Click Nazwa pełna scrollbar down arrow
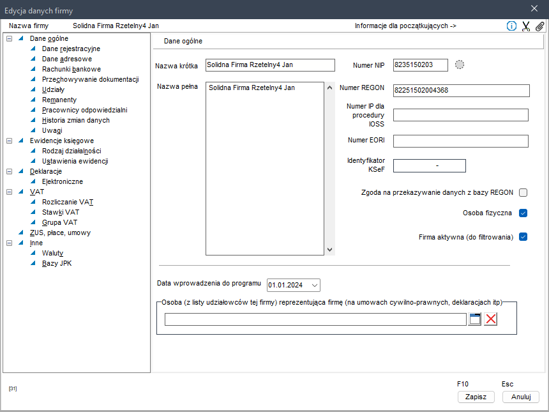Image resolution: width=549 pixels, height=412 pixels. coord(329,250)
